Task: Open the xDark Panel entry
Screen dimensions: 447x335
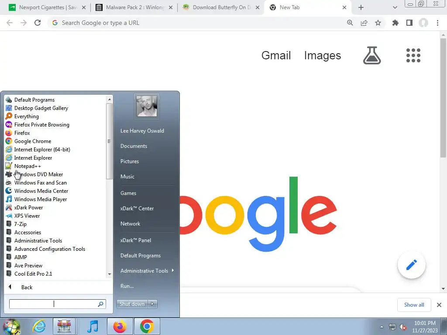Action: 136,240
